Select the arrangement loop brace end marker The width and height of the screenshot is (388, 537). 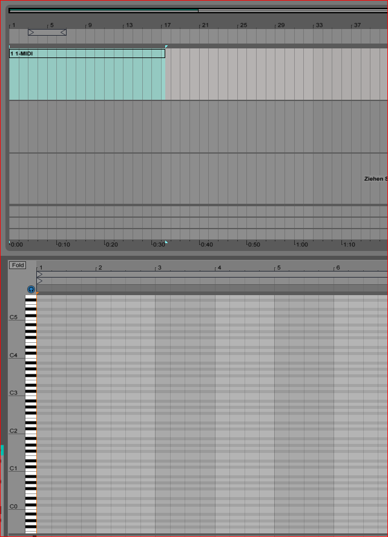click(x=63, y=32)
